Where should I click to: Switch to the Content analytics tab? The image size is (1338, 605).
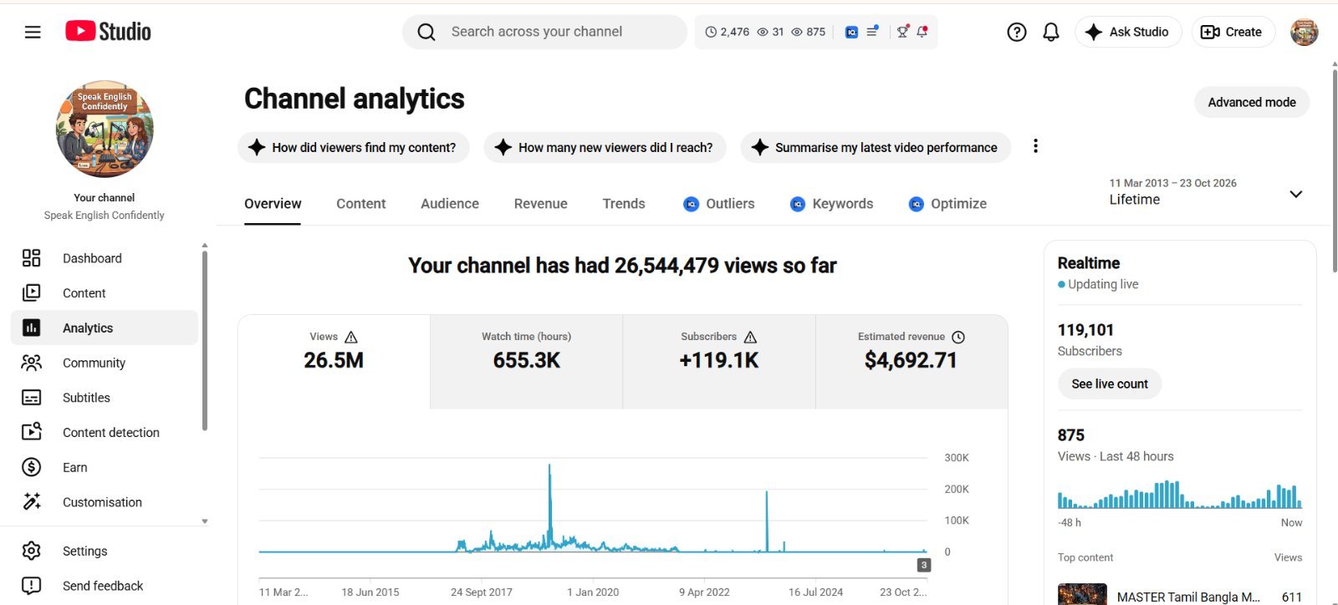pos(360,204)
